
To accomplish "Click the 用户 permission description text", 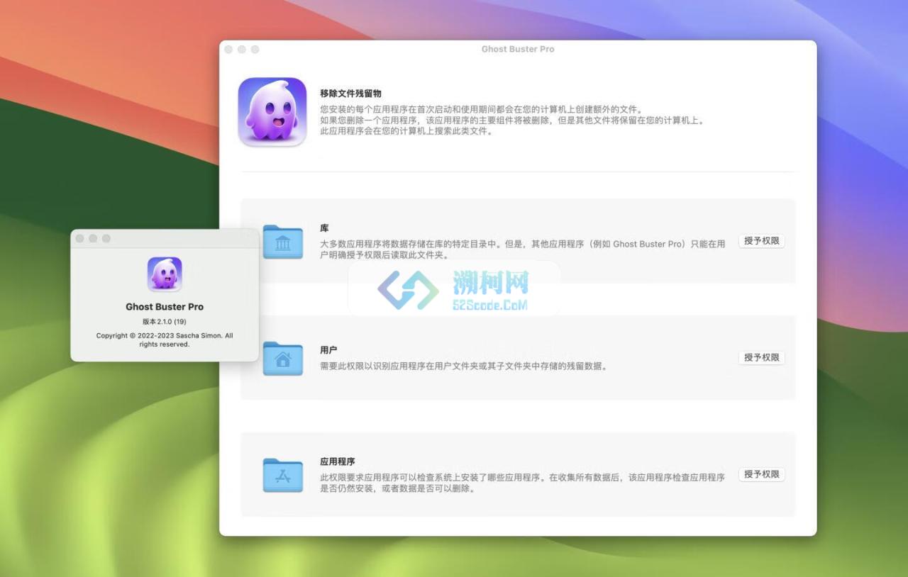I will point(464,366).
